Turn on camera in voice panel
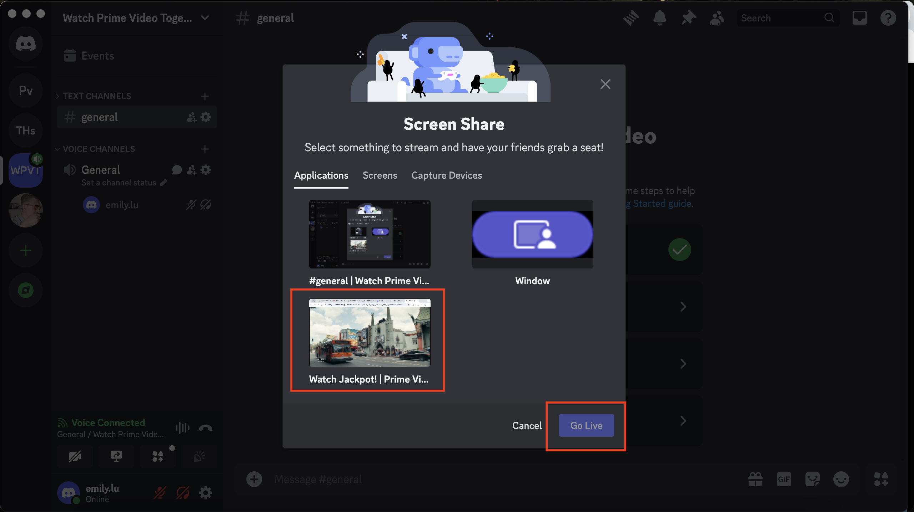This screenshot has height=512, width=914. click(75, 456)
